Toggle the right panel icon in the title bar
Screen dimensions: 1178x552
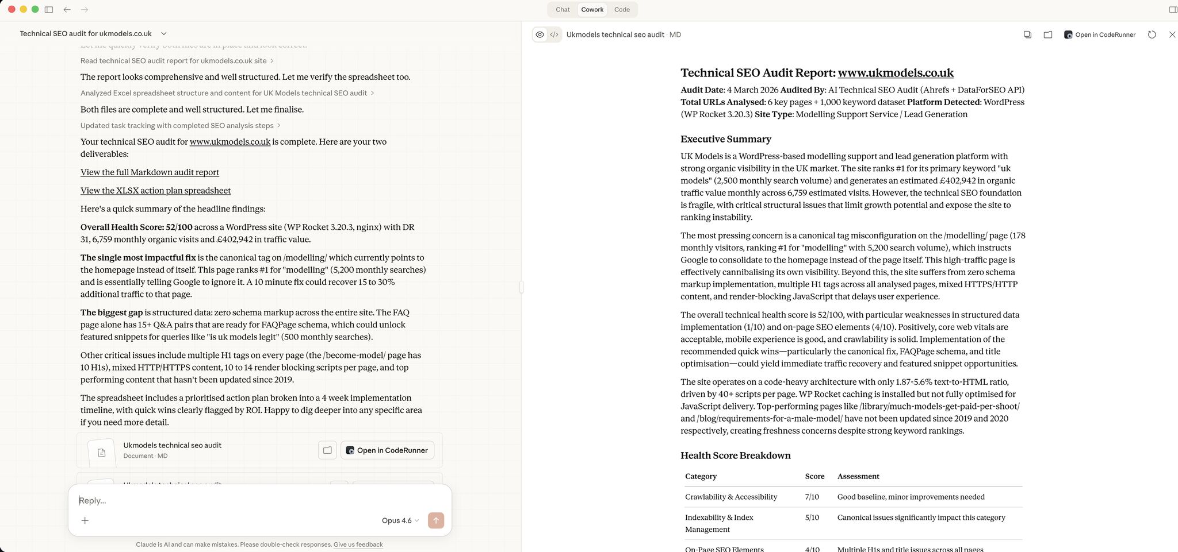[x=1173, y=10]
